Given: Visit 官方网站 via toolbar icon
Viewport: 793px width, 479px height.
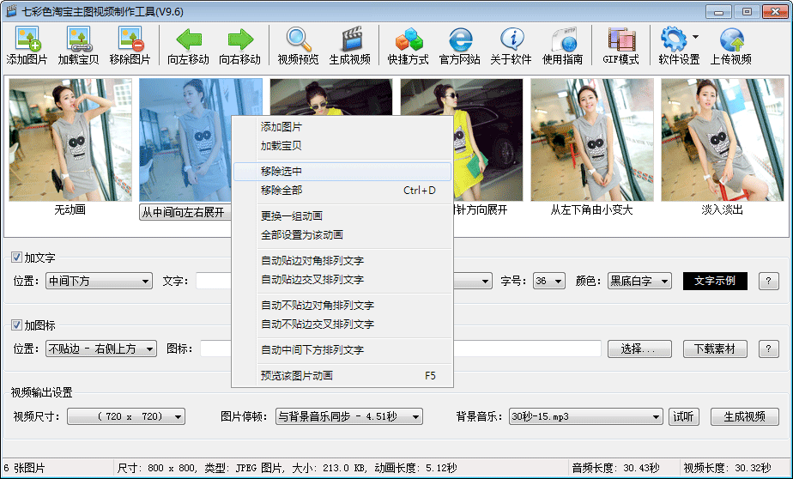Looking at the screenshot, I should pyautogui.click(x=460, y=45).
